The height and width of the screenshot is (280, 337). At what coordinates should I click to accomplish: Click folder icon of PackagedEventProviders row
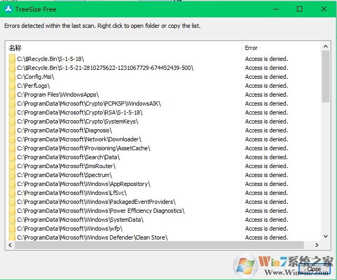point(12,202)
